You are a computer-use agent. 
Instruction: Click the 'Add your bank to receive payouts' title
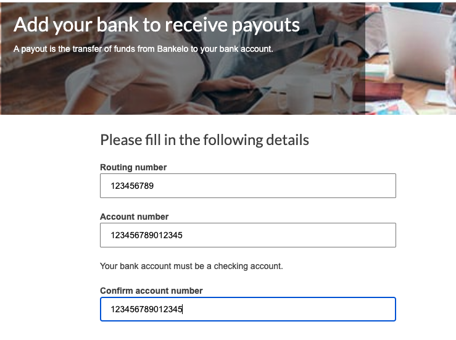pyautogui.click(x=157, y=25)
